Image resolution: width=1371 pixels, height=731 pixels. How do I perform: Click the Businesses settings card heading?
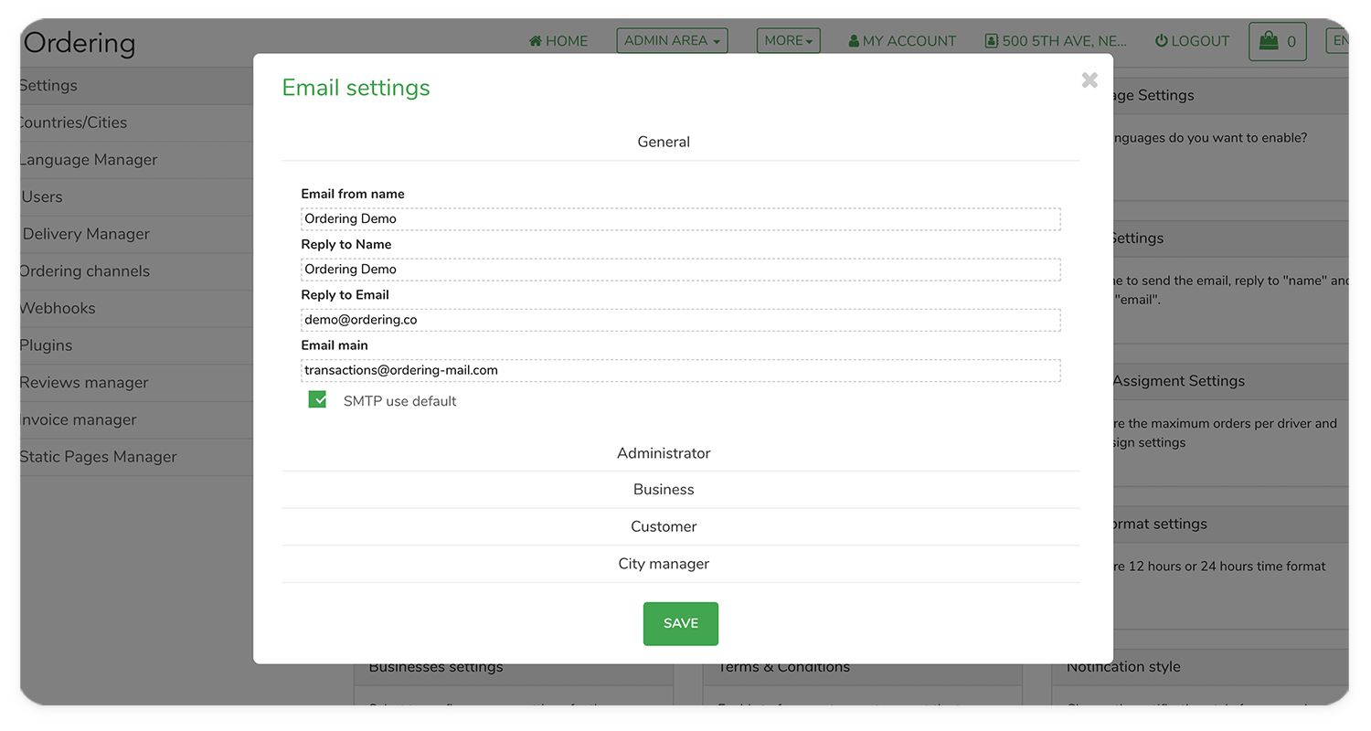pyautogui.click(x=436, y=667)
